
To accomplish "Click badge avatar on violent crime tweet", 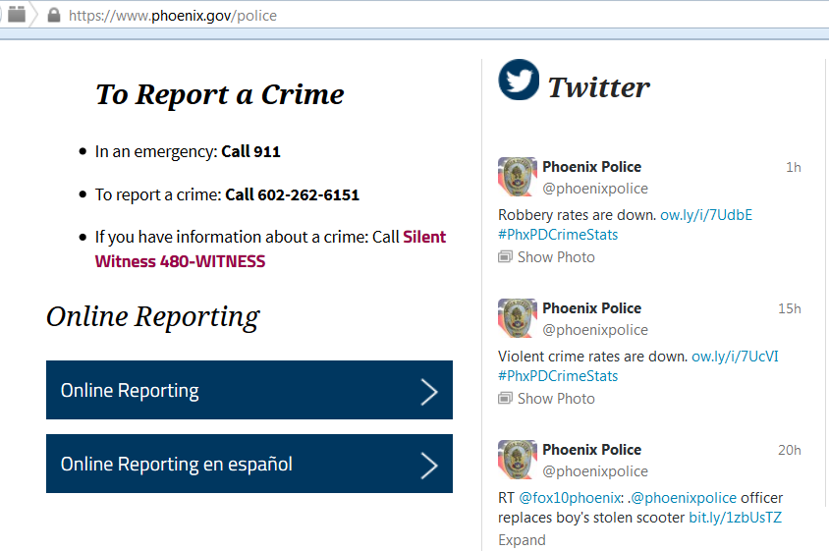I will tap(518, 318).
